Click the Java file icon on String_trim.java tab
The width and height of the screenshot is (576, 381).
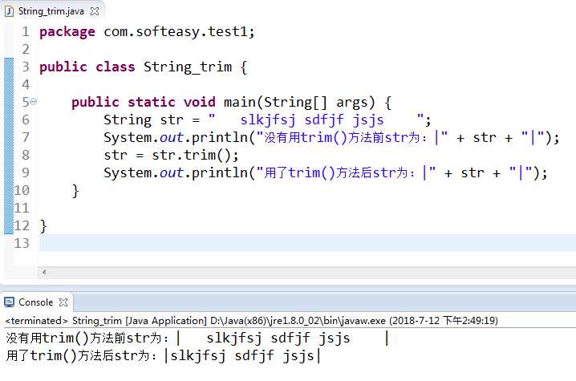[x=9, y=11]
